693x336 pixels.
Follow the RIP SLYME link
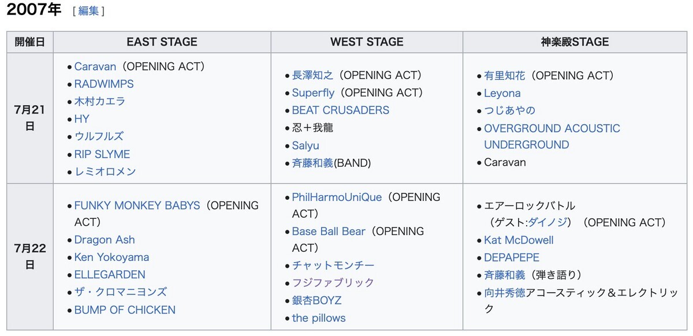click(102, 154)
